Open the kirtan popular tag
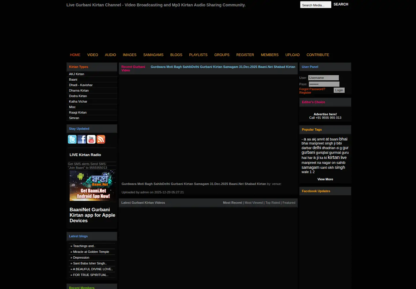This screenshot has height=289, width=416. point(334,157)
